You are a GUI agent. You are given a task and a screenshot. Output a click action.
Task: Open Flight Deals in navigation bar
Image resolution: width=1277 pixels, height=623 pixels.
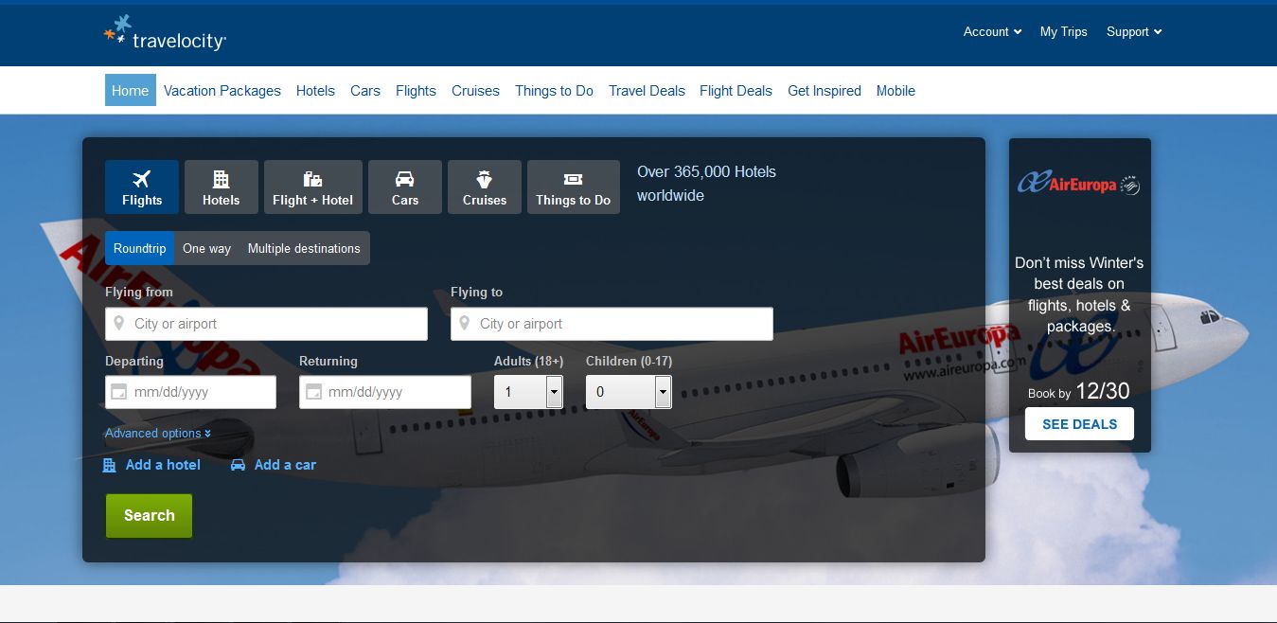[736, 91]
